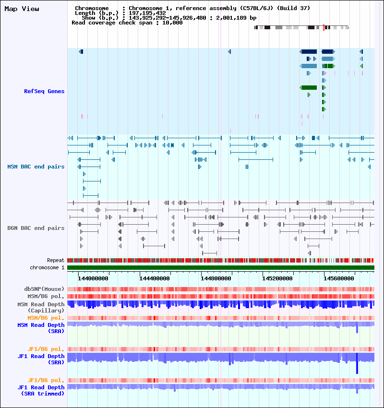
Task: Open the JF1 Read Depth (SRA trimmed) label
Action: (x=41, y=390)
